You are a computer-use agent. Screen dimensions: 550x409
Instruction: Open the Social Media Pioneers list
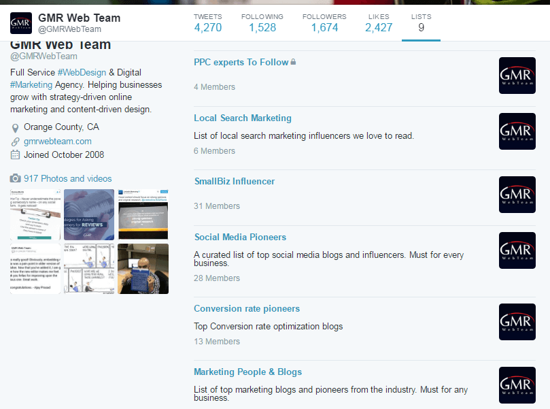[240, 237]
